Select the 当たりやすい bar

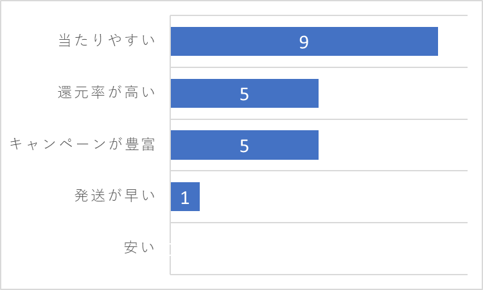pos(304,41)
